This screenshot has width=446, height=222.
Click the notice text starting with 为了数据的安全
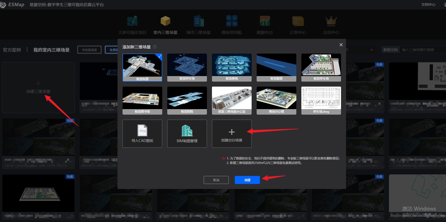coord(283,158)
